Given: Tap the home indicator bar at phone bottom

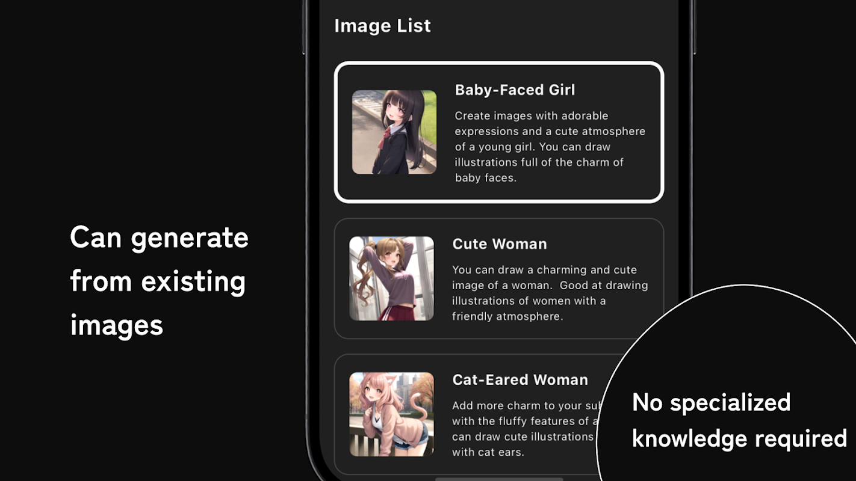Looking at the screenshot, I should click(x=499, y=479).
